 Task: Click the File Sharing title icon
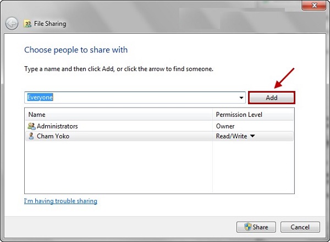28,24
